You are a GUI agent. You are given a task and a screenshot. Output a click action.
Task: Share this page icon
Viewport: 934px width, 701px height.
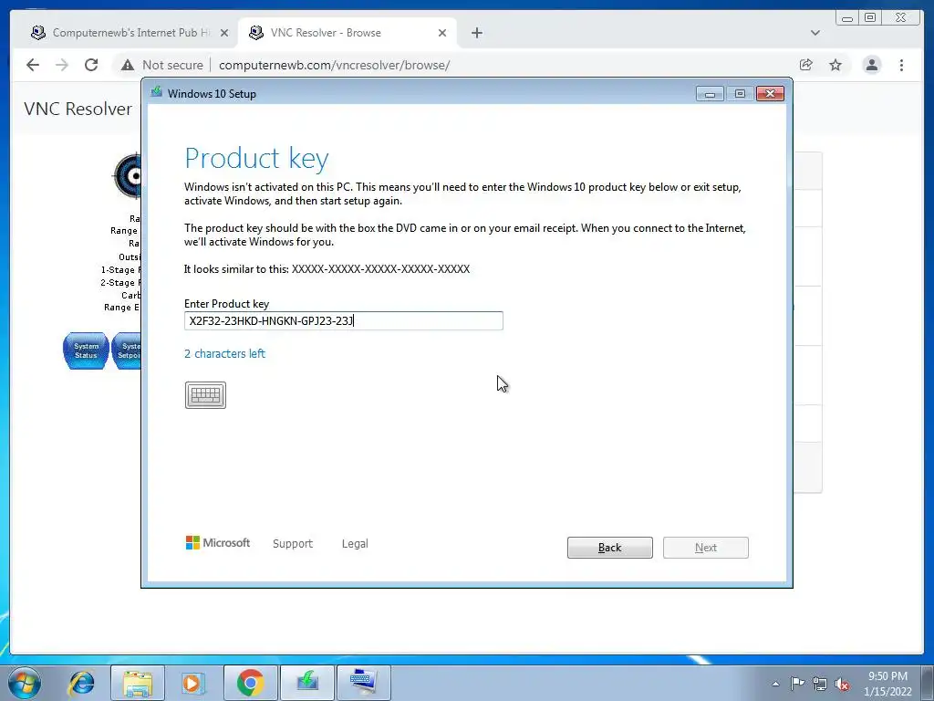click(806, 65)
